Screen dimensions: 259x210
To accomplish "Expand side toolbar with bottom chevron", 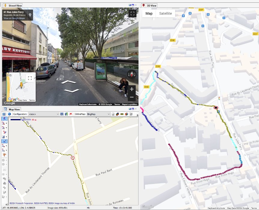I will 6,205.
